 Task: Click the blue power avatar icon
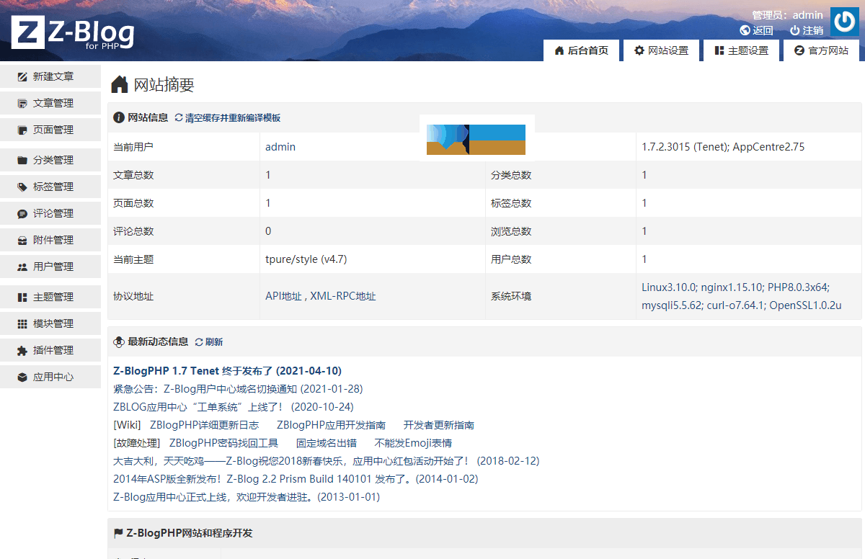pyautogui.click(x=844, y=22)
